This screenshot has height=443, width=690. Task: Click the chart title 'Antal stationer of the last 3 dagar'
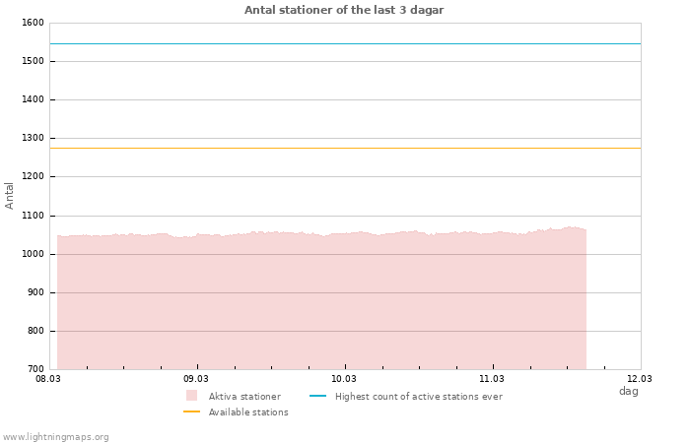(344, 10)
